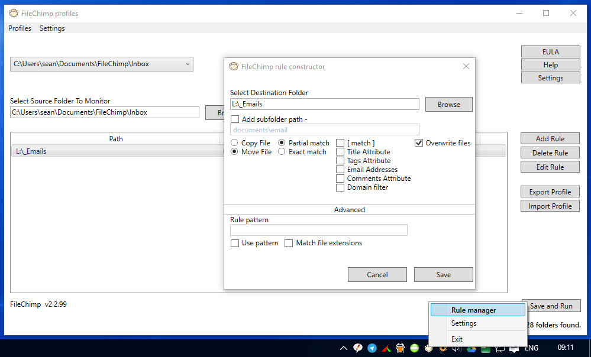The width and height of the screenshot is (591, 357).
Task: Click into the Rule pattern text field
Action: [x=319, y=230]
